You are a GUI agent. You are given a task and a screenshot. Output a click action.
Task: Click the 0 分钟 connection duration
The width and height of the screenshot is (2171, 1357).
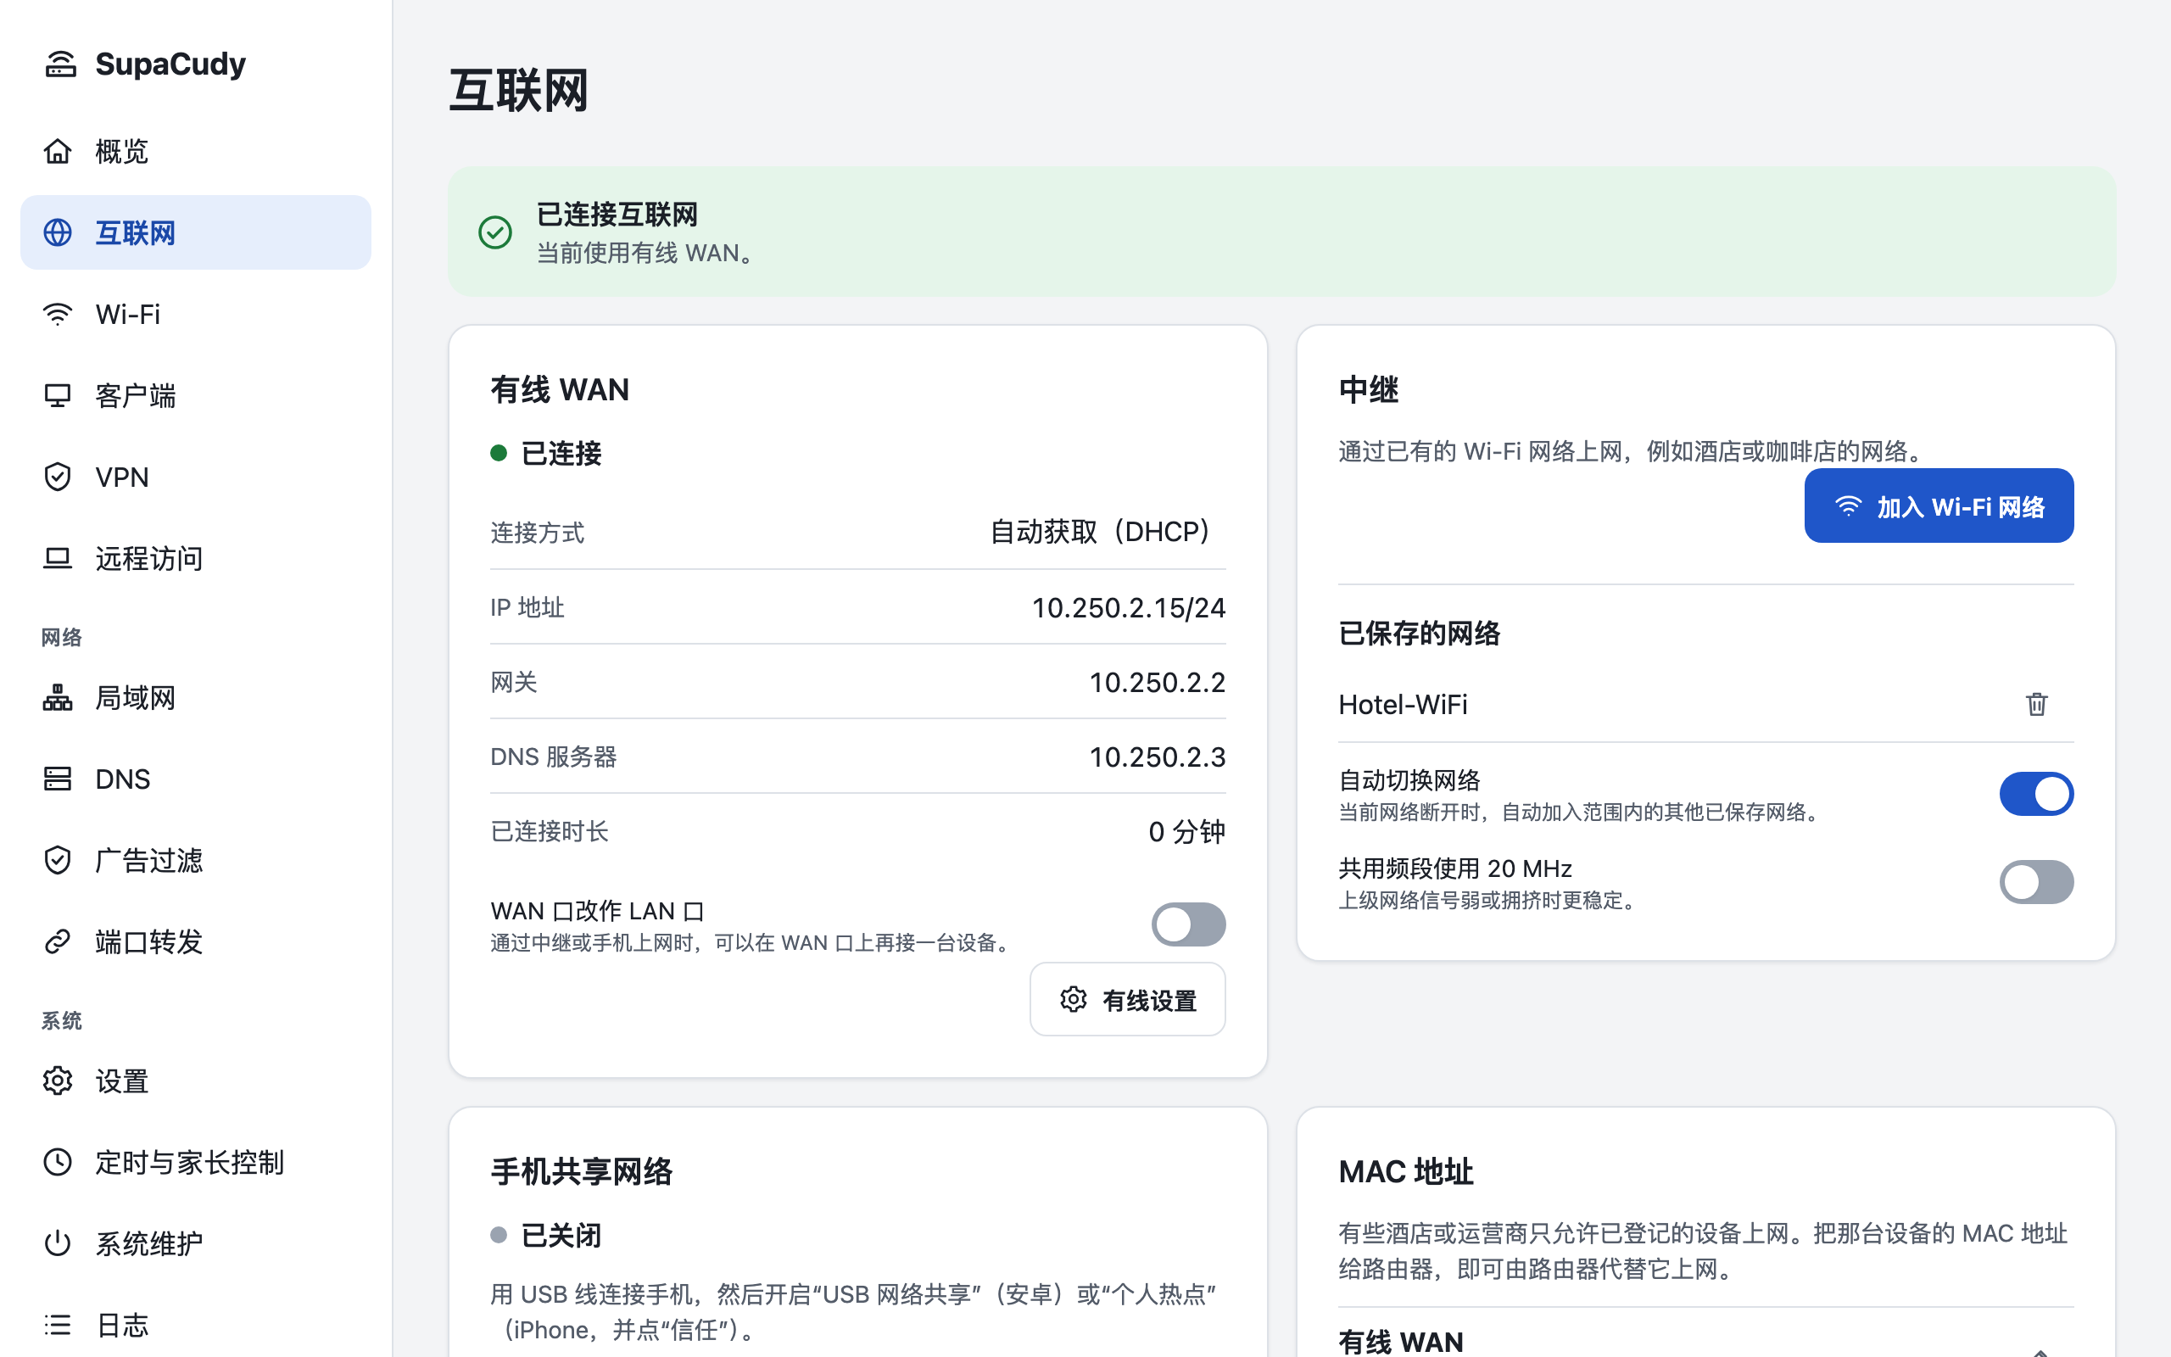(1187, 831)
